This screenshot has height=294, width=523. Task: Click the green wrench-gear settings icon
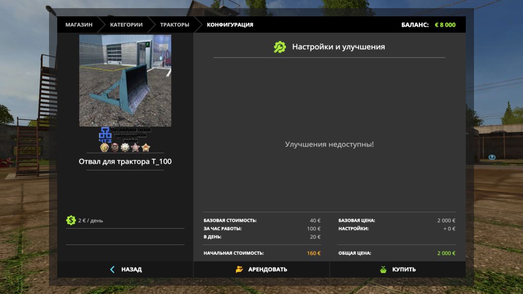[280, 47]
